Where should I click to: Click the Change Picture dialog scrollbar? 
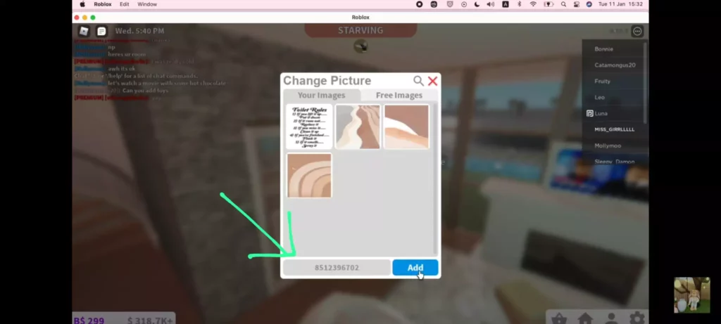point(435,179)
